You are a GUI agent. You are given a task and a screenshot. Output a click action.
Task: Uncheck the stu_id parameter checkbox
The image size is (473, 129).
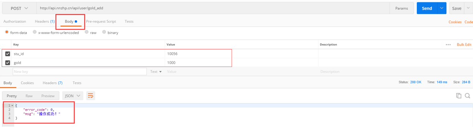[x=8, y=54]
